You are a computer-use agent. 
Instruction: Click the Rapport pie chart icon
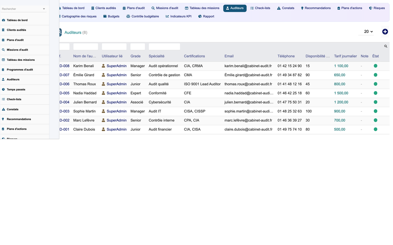click(x=200, y=16)
